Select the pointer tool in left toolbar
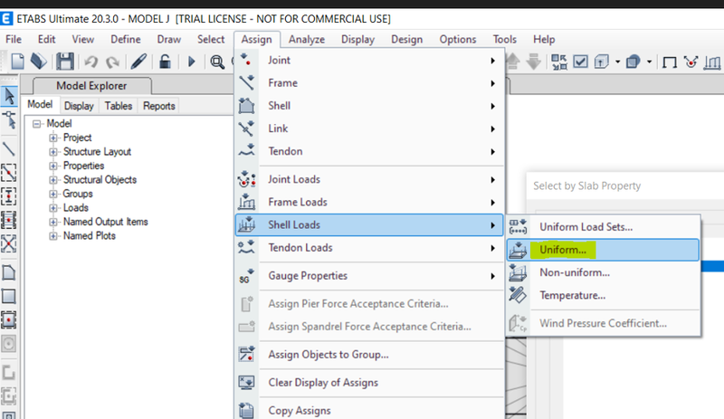 coord(9,96)
